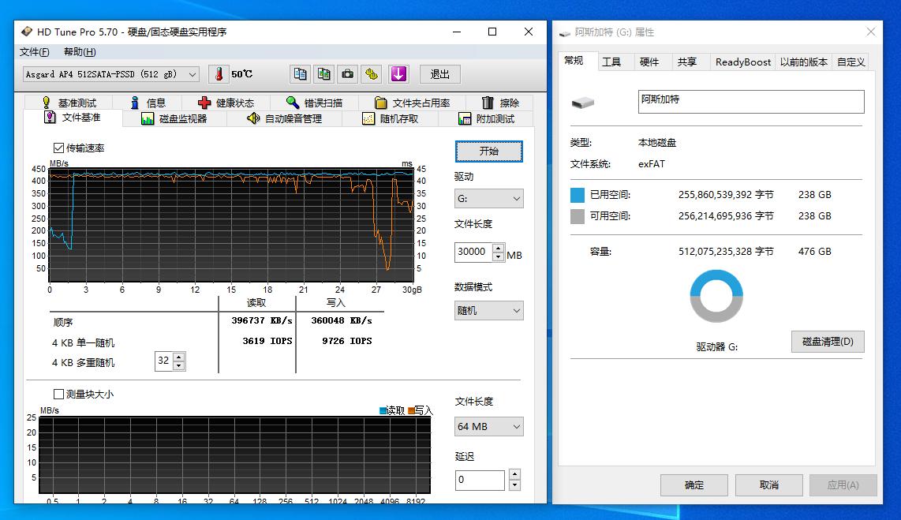Open the 数据模式 dropdown set to 随机

[x=488, y=310]
